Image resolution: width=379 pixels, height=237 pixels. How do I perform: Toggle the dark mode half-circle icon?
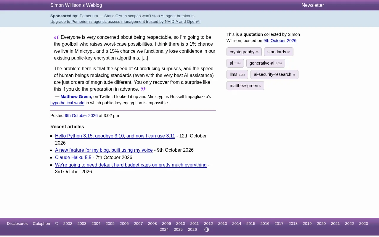[x=207, y=230]
